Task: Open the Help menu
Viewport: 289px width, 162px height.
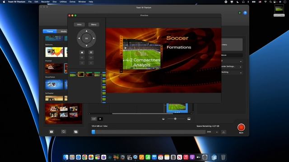Action: coord(91,2)
